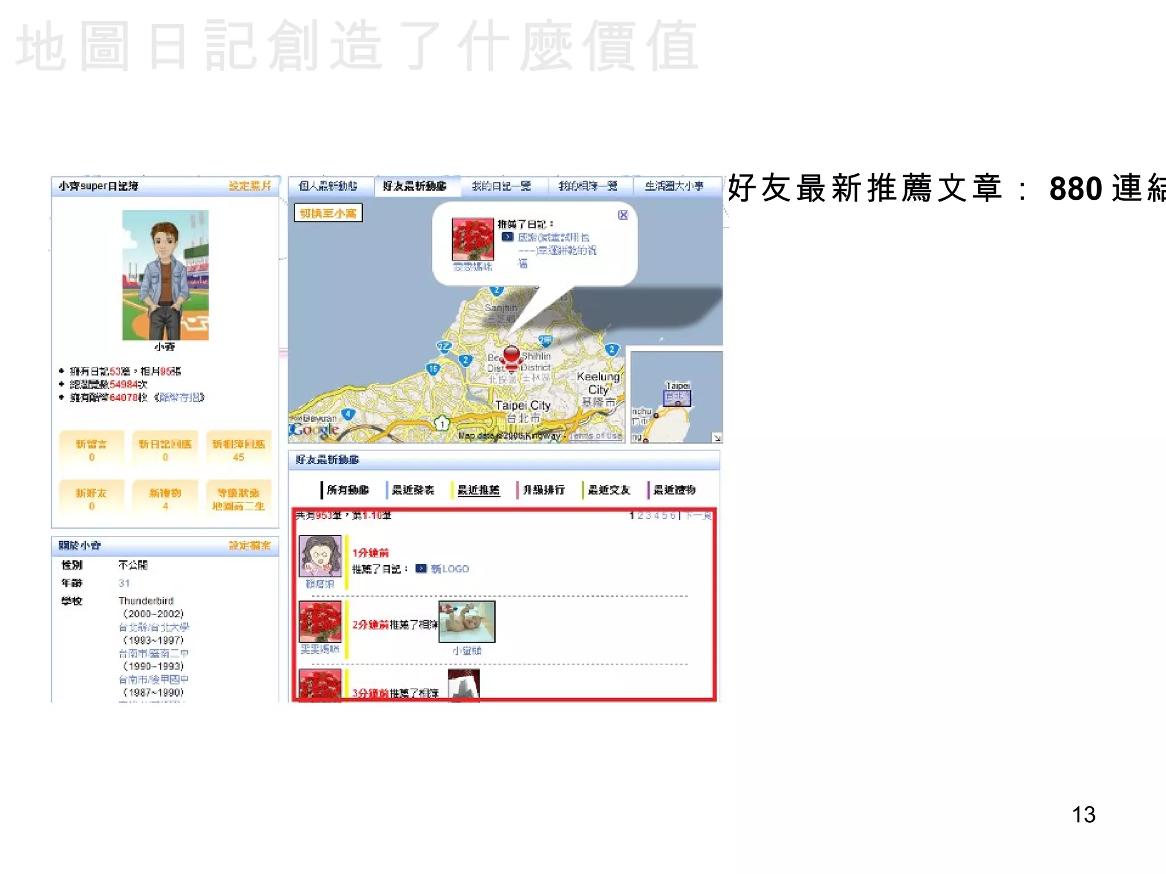Viewport: 1166px width, 874px height.
Task: Select the 最近發表 filter
Action: tap(413, 490)
